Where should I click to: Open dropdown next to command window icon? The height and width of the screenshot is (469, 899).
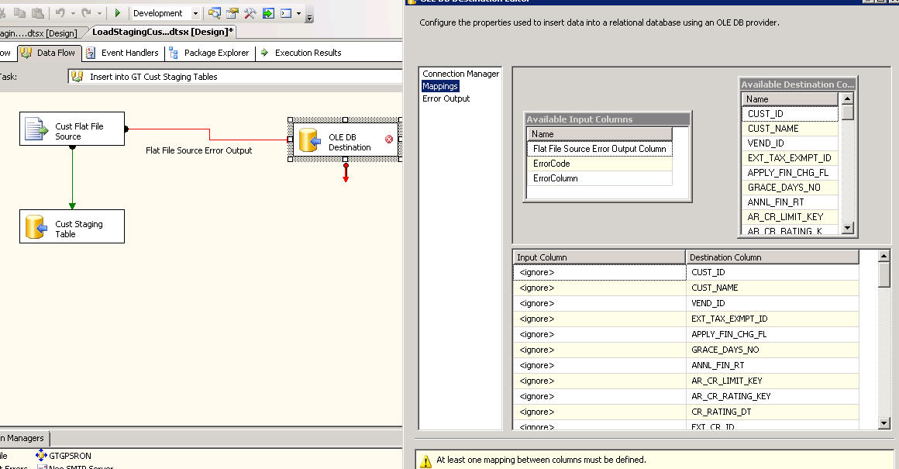pyautogui.click(x=298, y=13)
